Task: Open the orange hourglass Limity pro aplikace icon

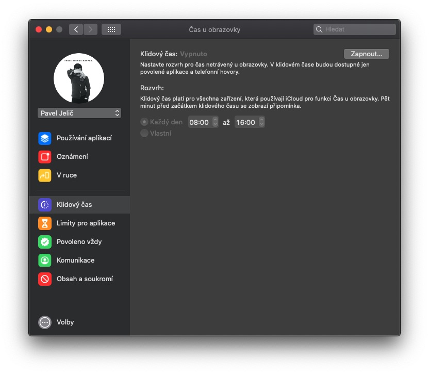Action: click(x=44, y=223)
